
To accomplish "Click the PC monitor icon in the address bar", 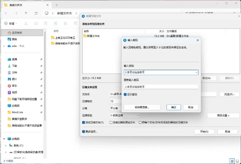I will click(x=46, y=13).
